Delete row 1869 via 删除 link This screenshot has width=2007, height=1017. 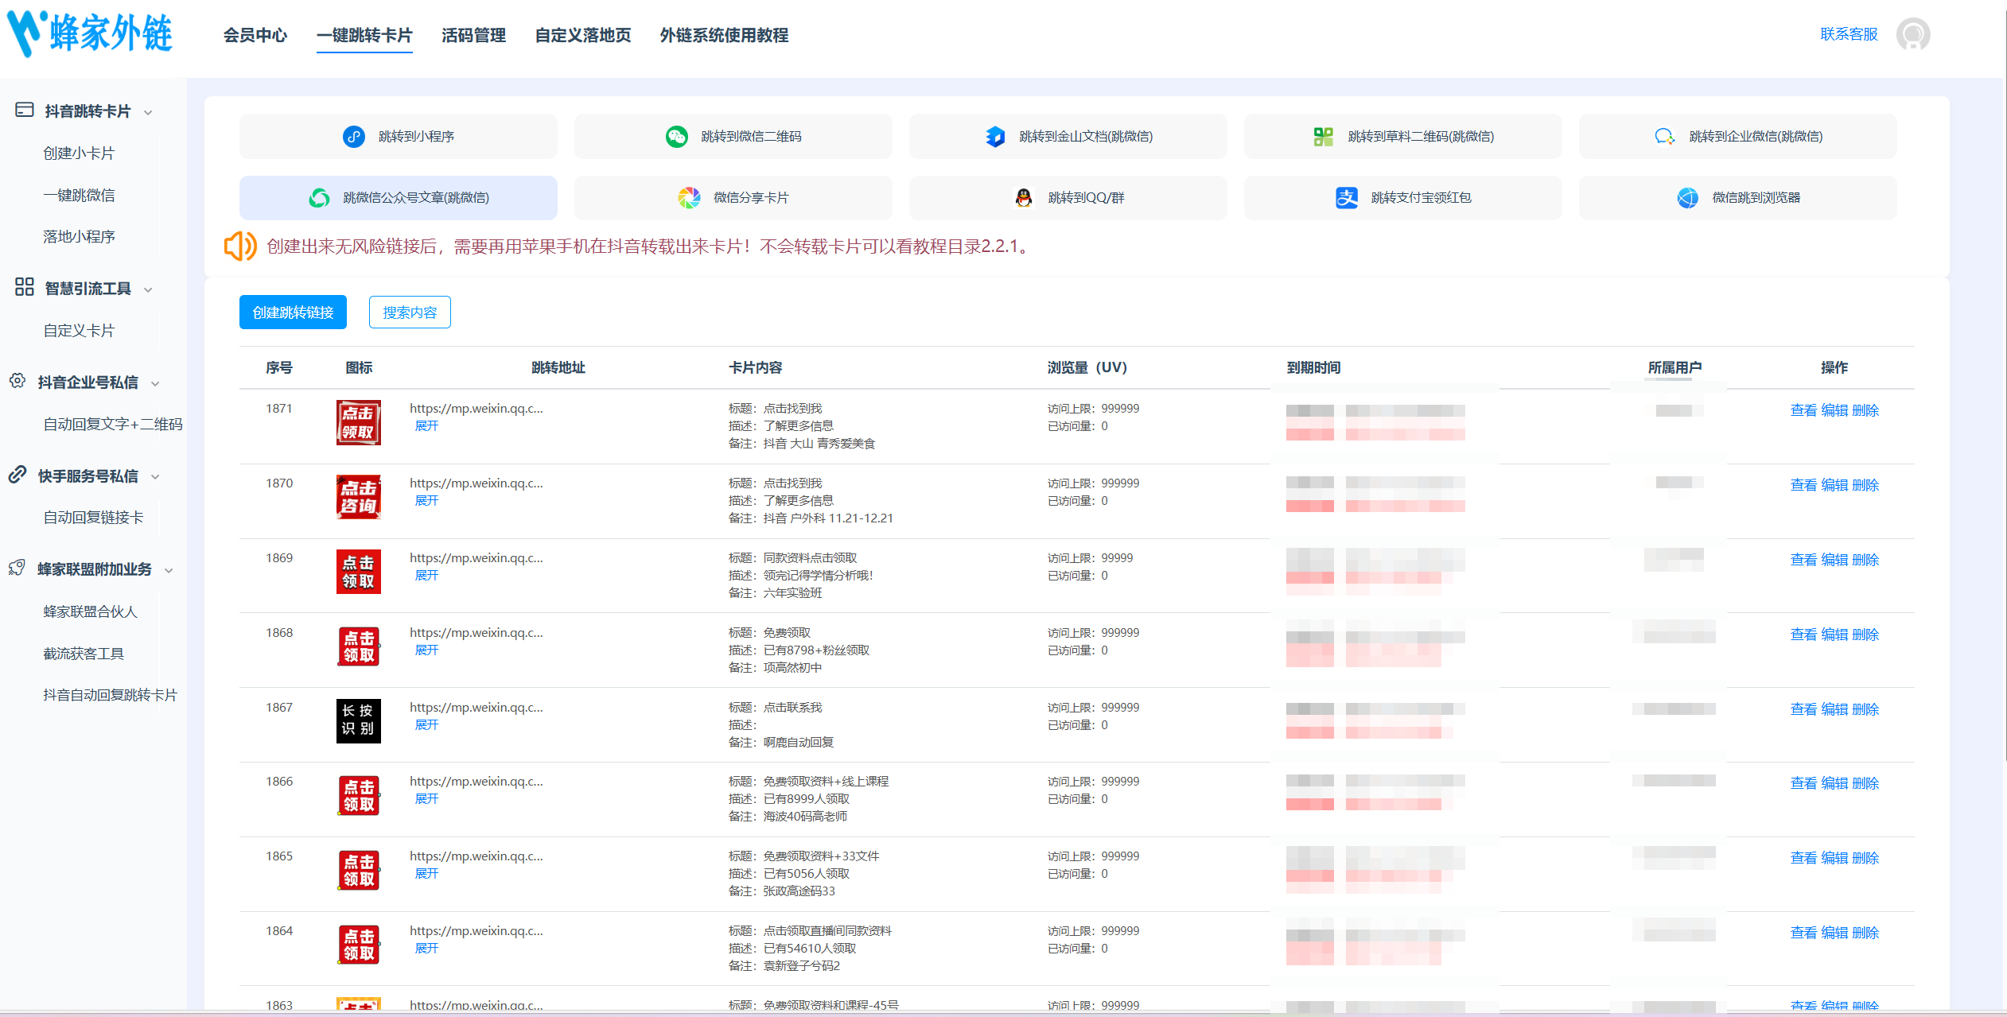(1865, 560)
